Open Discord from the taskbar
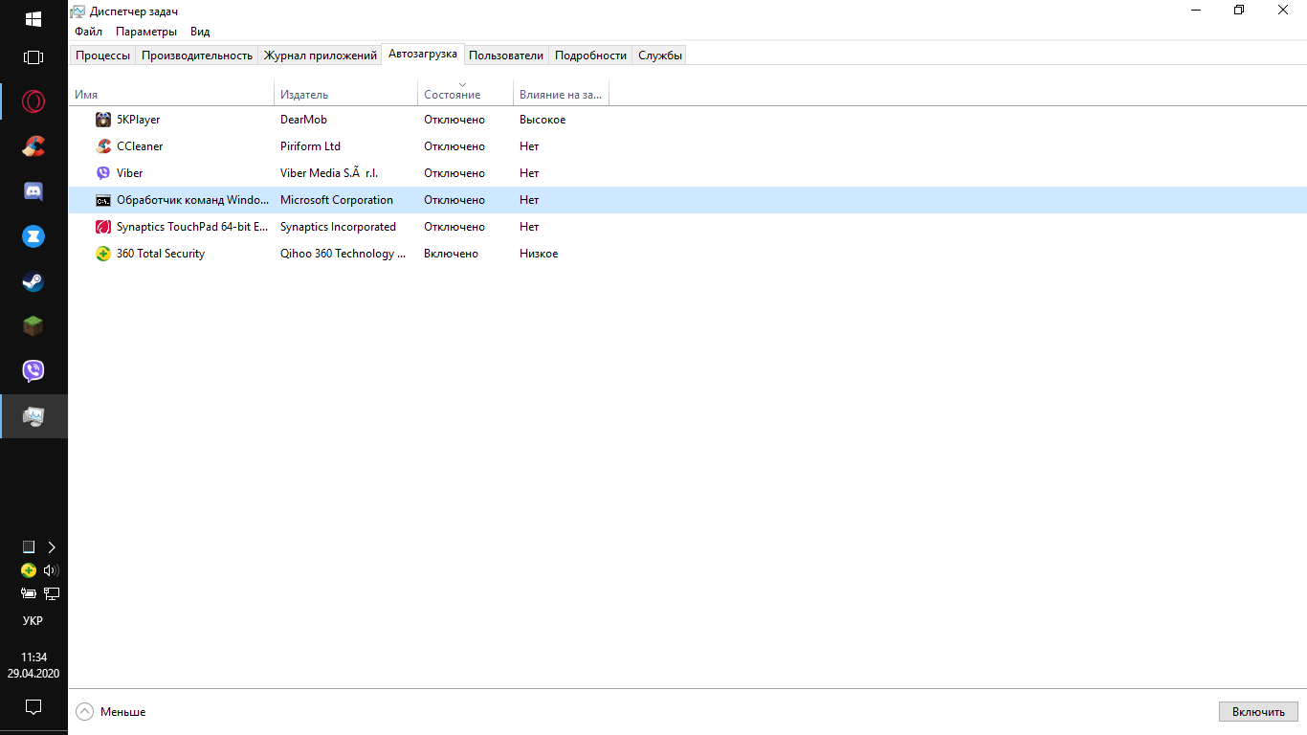The width and height of the screenshot is (1307, 735). 33,190
